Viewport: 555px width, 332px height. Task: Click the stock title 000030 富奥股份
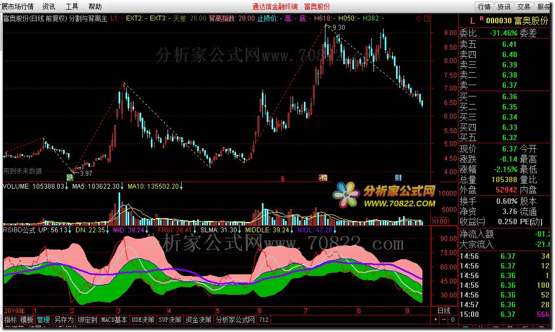[x=516, y=21]
